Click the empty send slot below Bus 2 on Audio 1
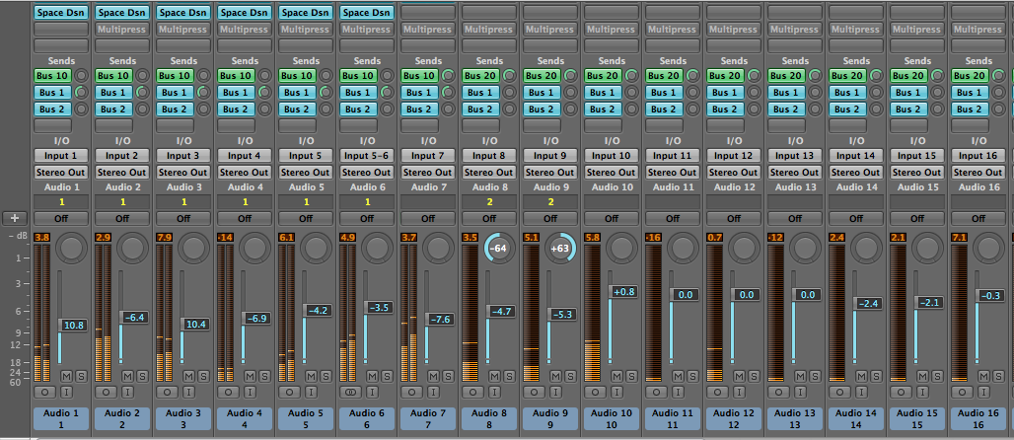The height and width of the screenshot is (440, 1014). click(x=52, y=126)
